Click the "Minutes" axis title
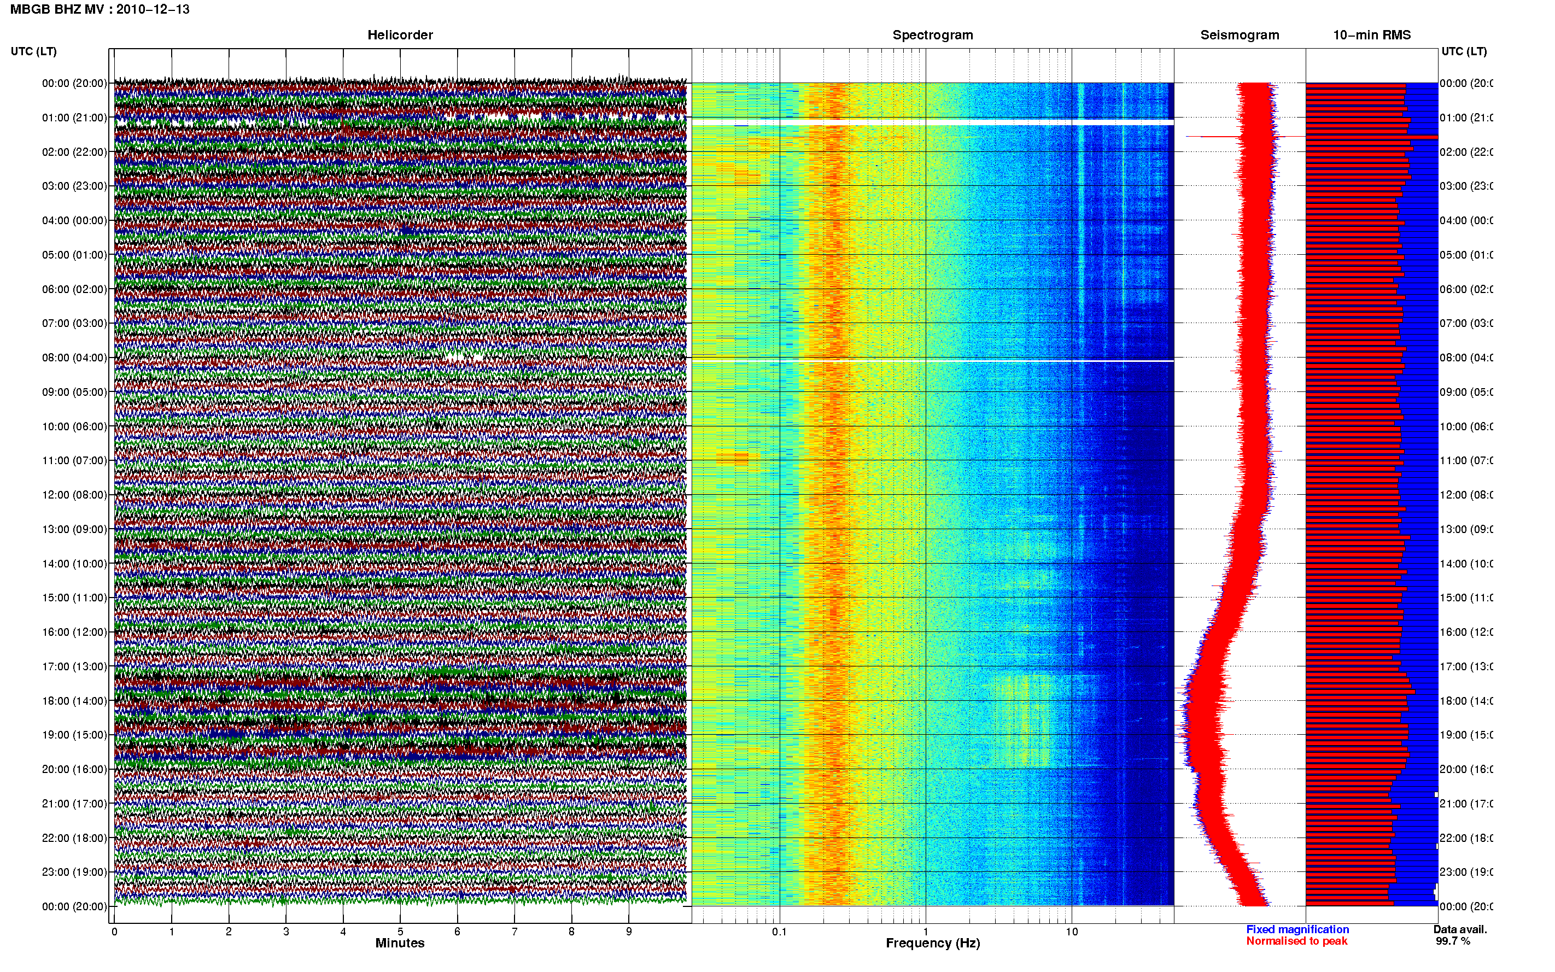The width and height of the screenshot is (1555, 972). [x=400, y=943]
